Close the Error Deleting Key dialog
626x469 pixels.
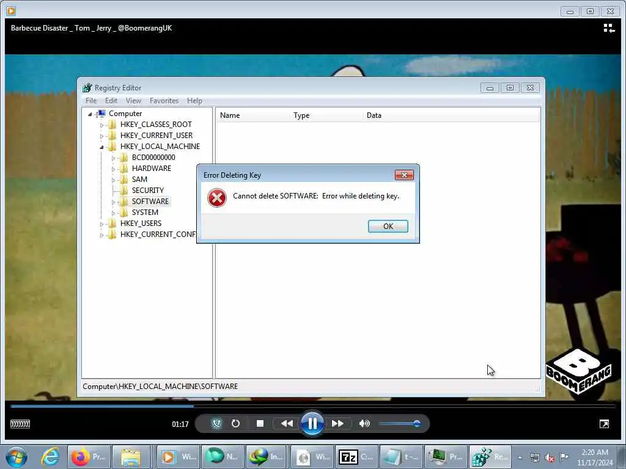[404, 175]
